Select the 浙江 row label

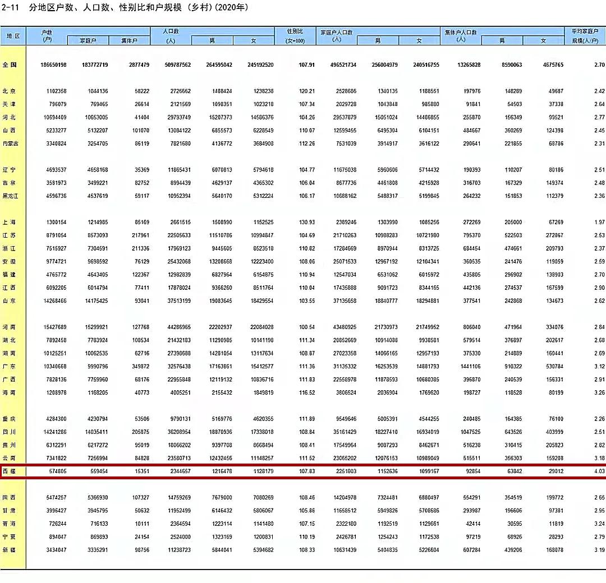click(10, 249)
